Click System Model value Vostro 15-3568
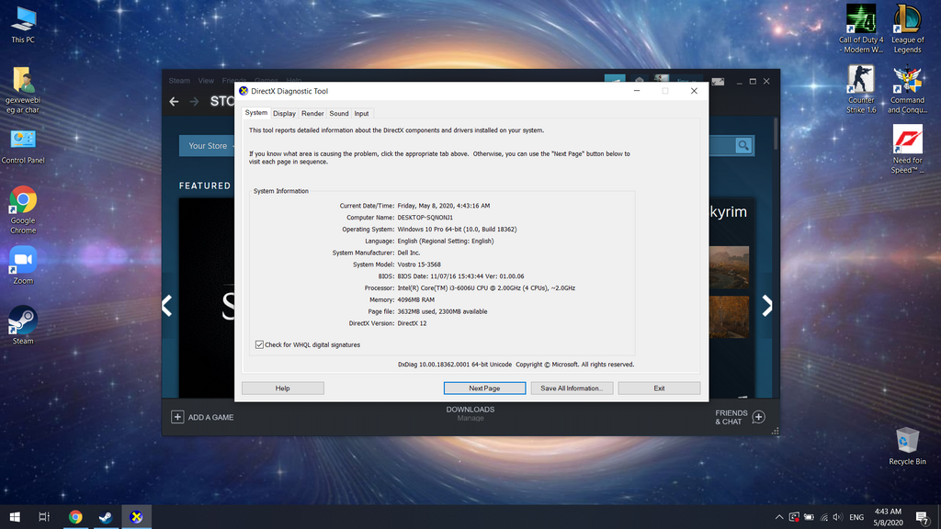Viewport: 941px width, 529px height. click(419, 264)
